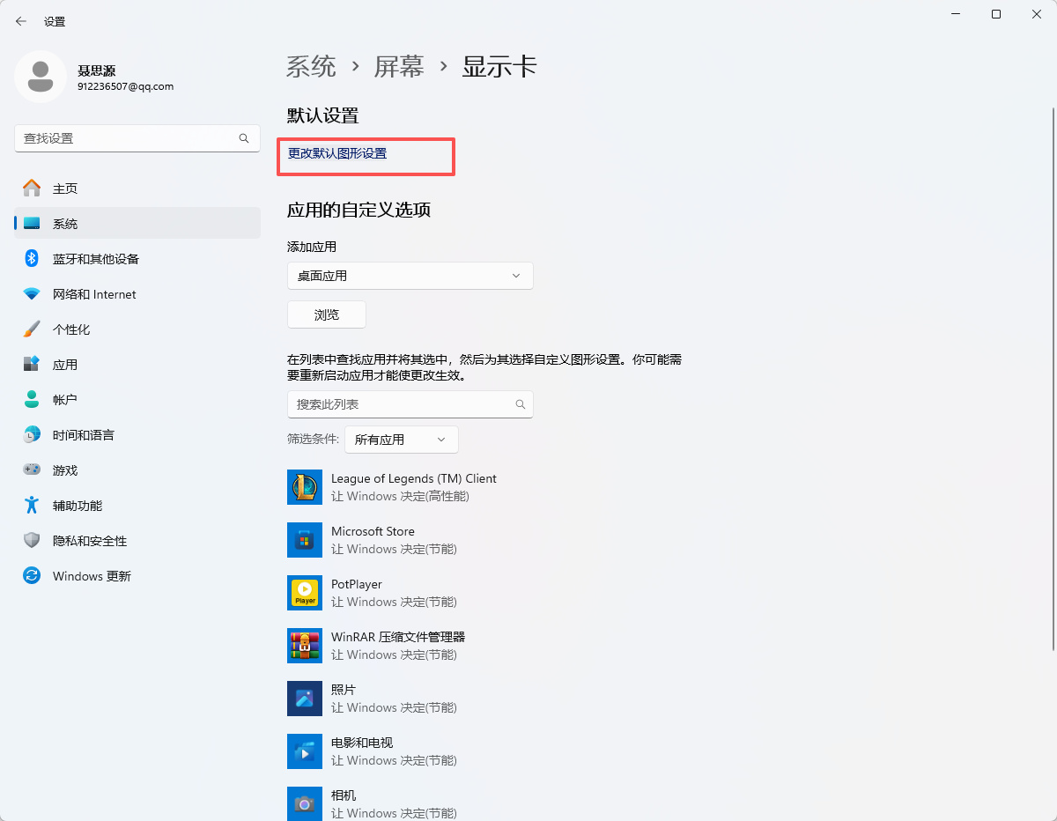Select 时间和语言 in the sidebar

click(x=137, y=434)
